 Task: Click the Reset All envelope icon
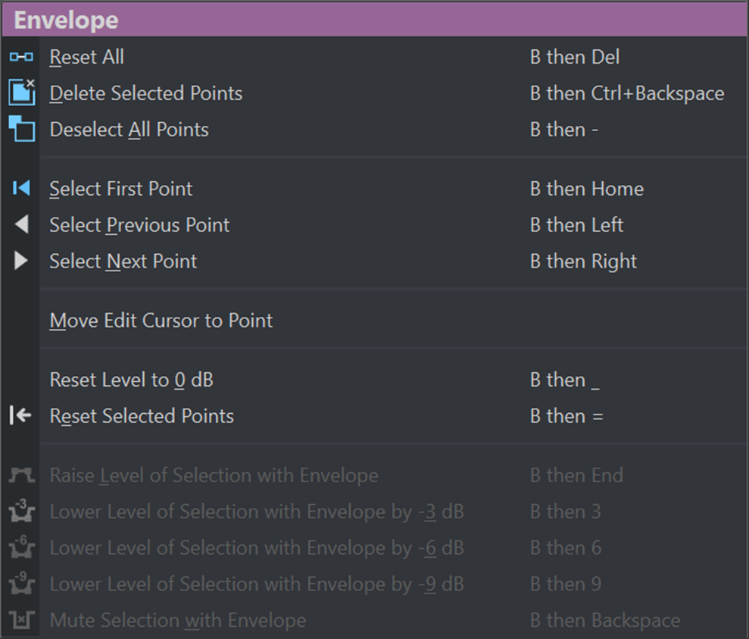point(21,58)
